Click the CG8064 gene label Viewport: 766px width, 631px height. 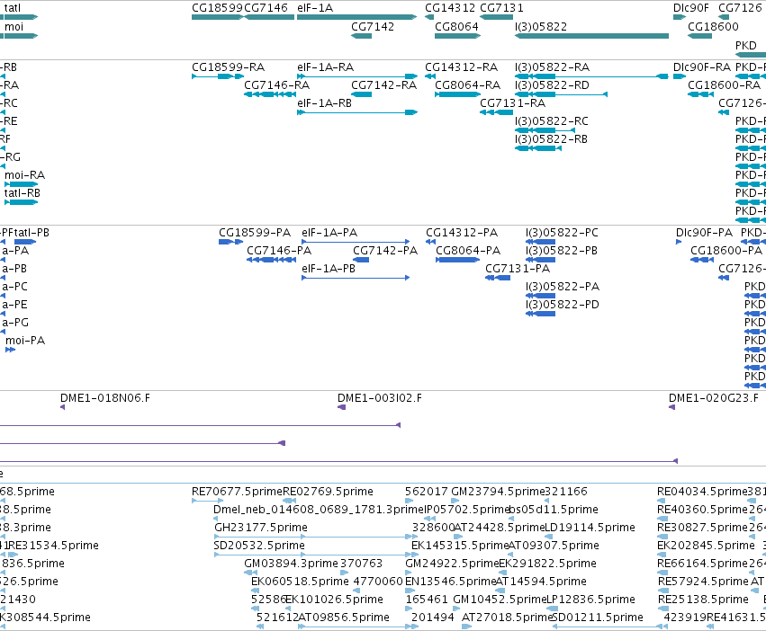click(456, 27)
